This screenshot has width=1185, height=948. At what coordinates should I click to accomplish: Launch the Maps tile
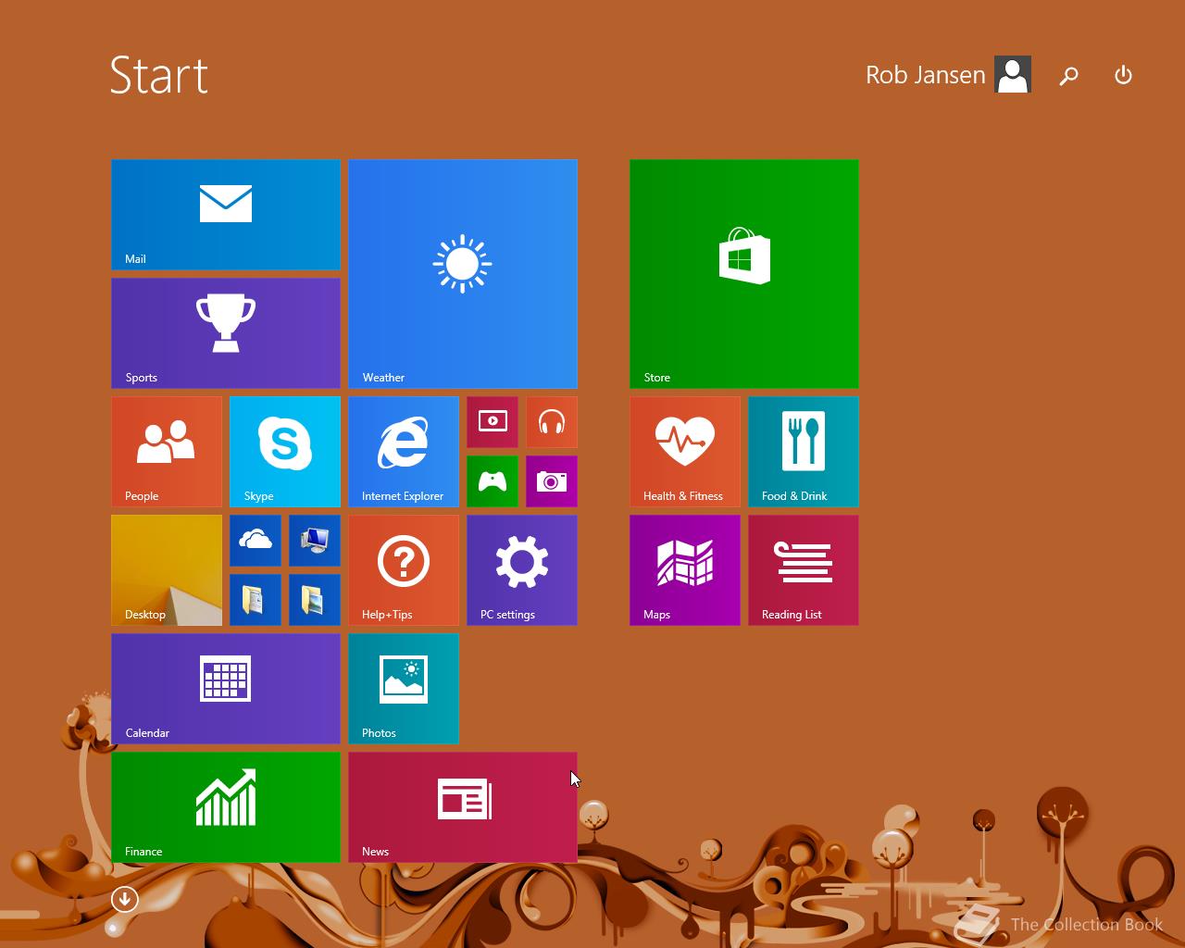tap(685, 570)
